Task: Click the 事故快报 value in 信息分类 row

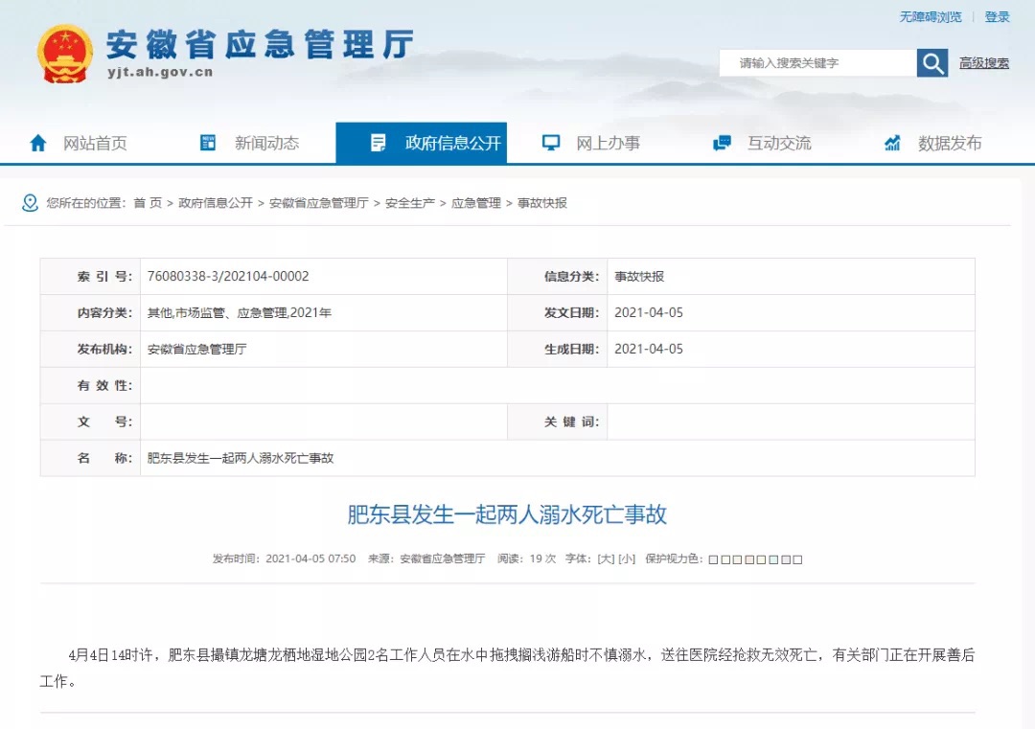Action: 639,277
